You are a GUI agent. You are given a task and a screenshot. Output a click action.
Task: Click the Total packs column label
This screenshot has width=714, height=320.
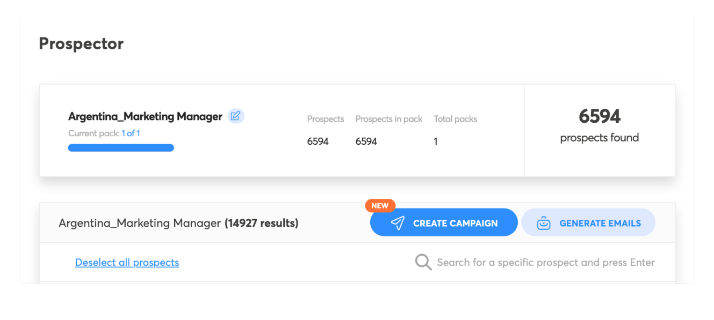tap(456, 119)
